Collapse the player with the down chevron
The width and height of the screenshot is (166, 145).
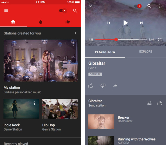click(91, 6)
